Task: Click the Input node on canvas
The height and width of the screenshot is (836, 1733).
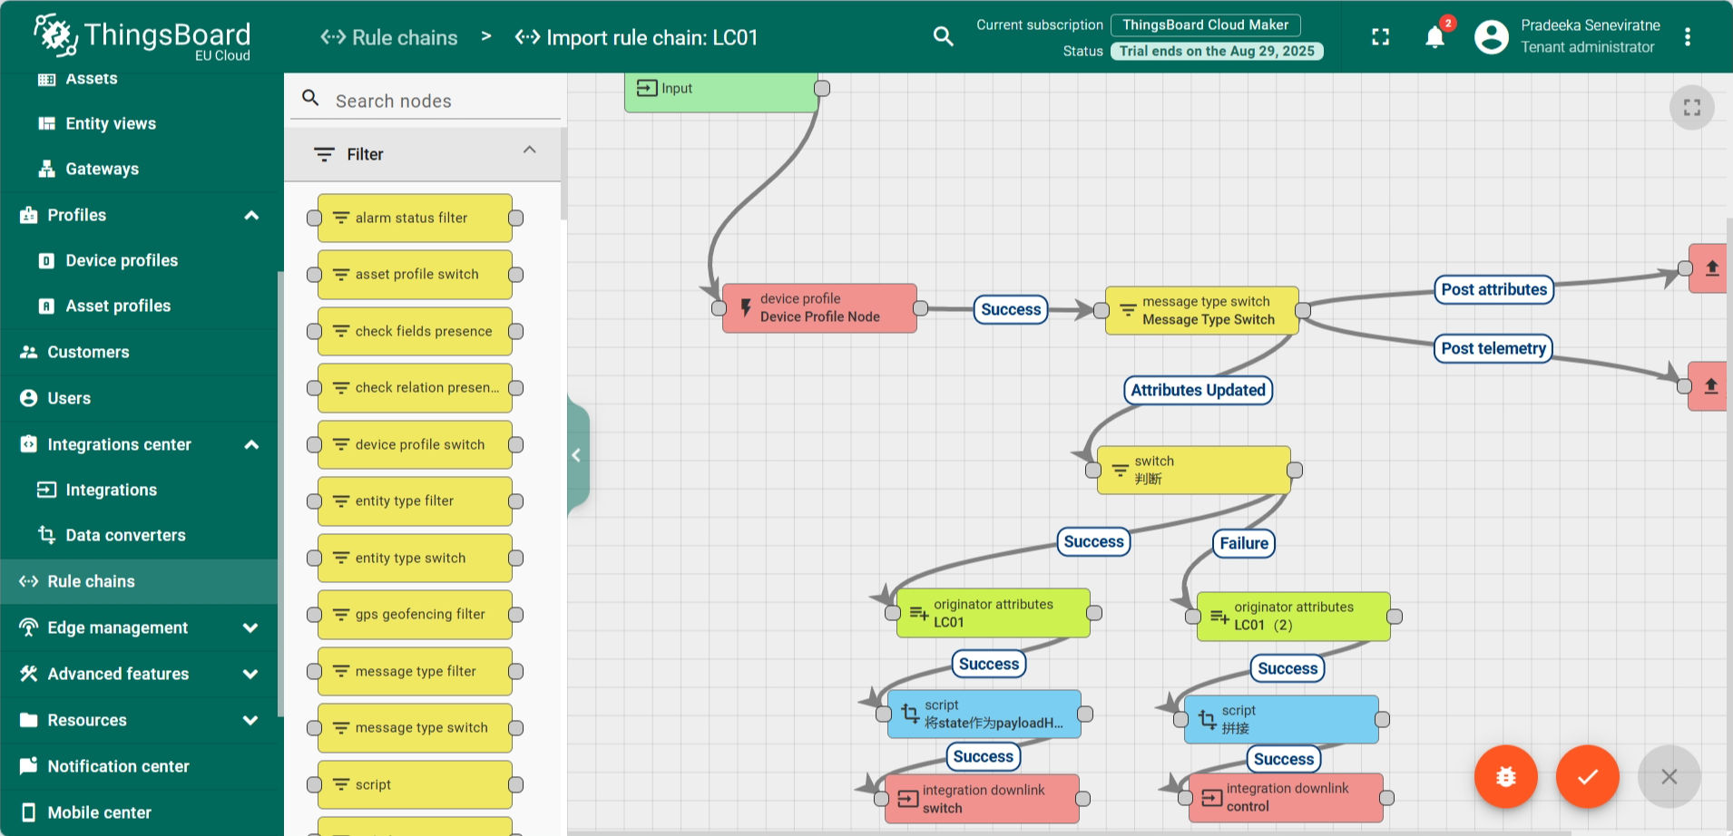Action: (x=721, y=91)
